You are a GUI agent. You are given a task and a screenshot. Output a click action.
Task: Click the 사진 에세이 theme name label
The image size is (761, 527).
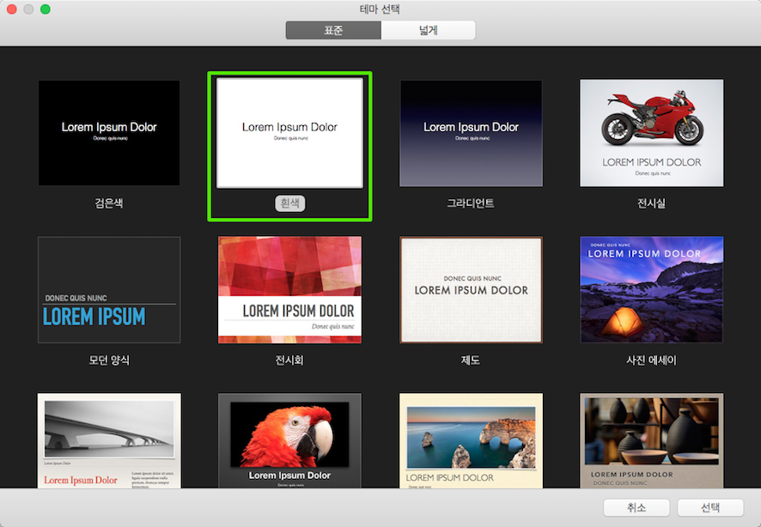(x=651, y=360)
